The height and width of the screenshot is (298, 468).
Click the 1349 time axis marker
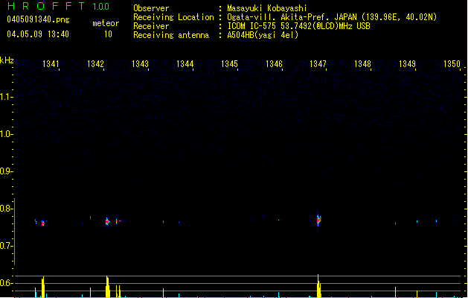(408, 64)
